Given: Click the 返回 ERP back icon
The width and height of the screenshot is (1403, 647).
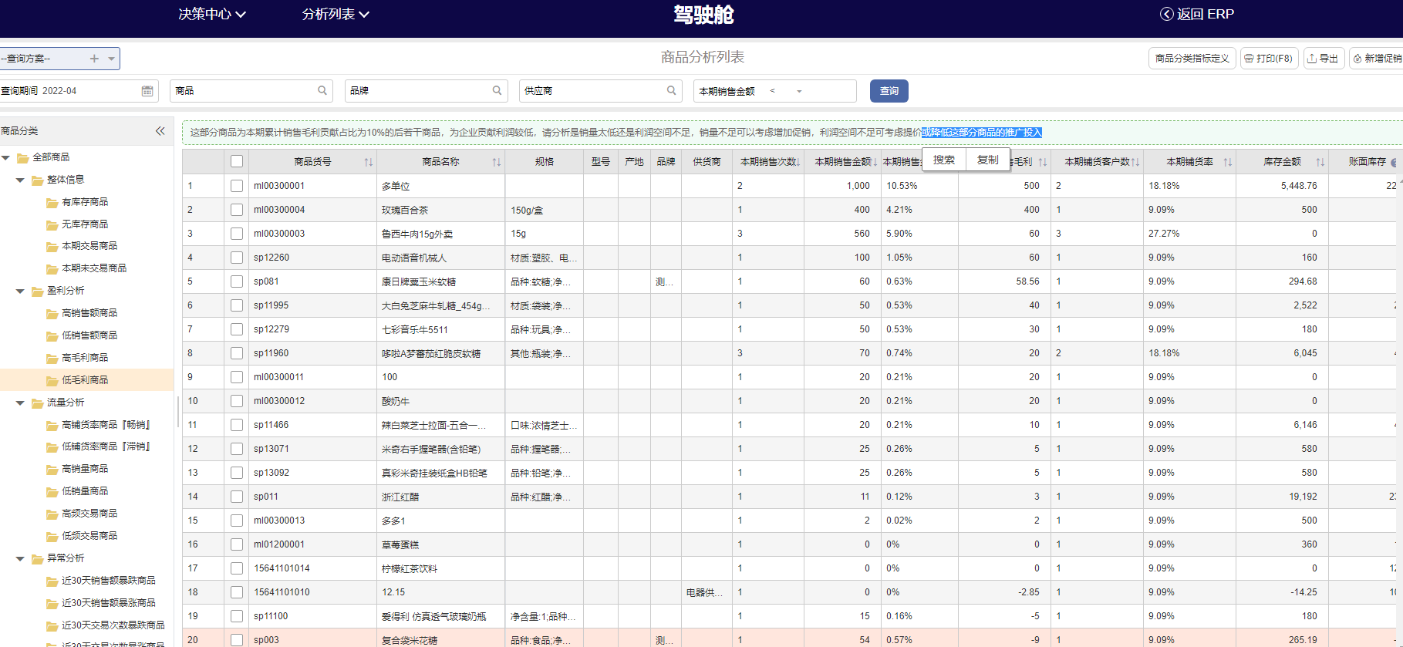Looking at the screenshot, I should click(x=1166, y=14).
